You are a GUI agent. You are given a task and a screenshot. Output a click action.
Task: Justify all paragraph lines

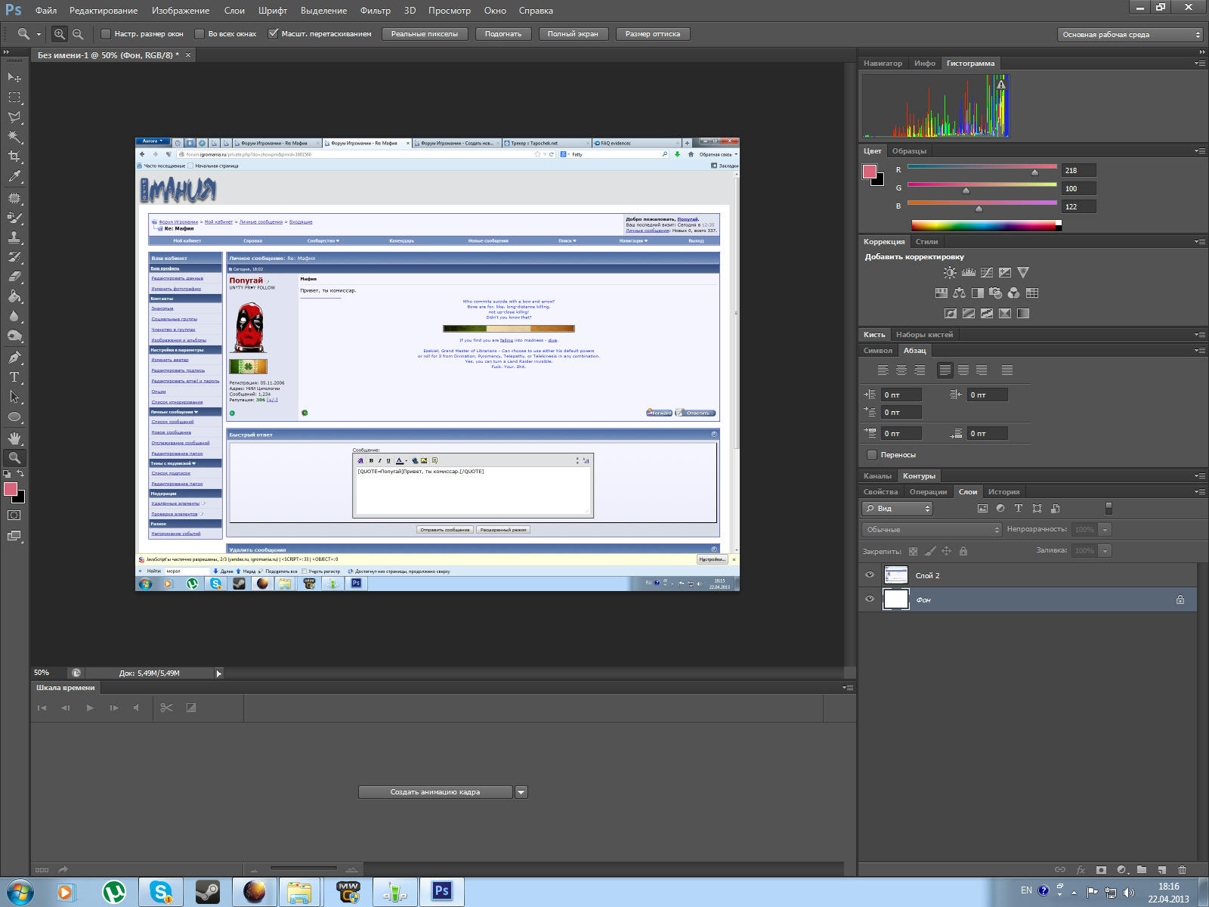point(1006,370)
